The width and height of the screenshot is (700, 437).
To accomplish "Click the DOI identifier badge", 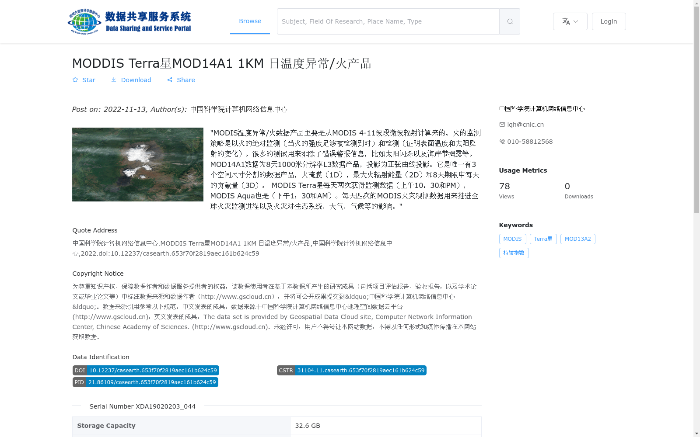I will [x=146, y=371].
